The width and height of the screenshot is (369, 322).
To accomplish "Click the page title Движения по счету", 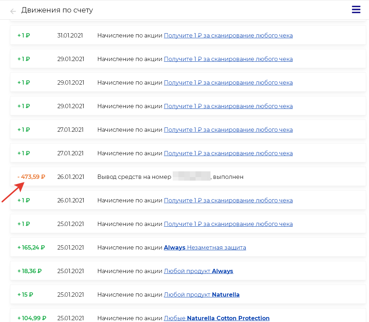I will (57, 10).
